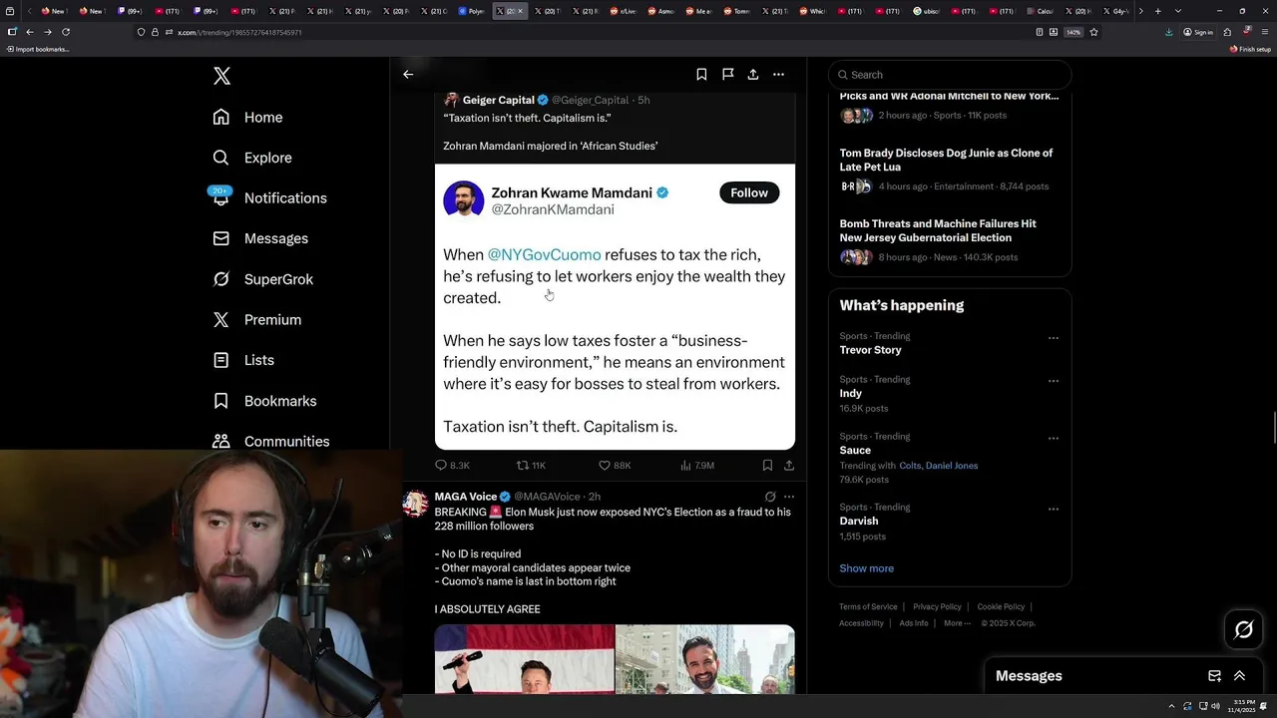Open Terms of Service link
1277x718 pixels.
[868, 606]
